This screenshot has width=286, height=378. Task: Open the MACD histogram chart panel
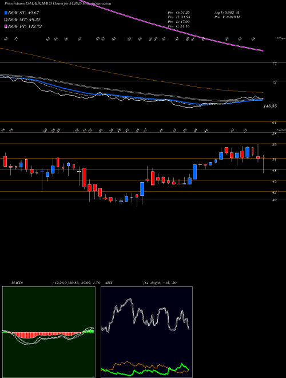49,332
